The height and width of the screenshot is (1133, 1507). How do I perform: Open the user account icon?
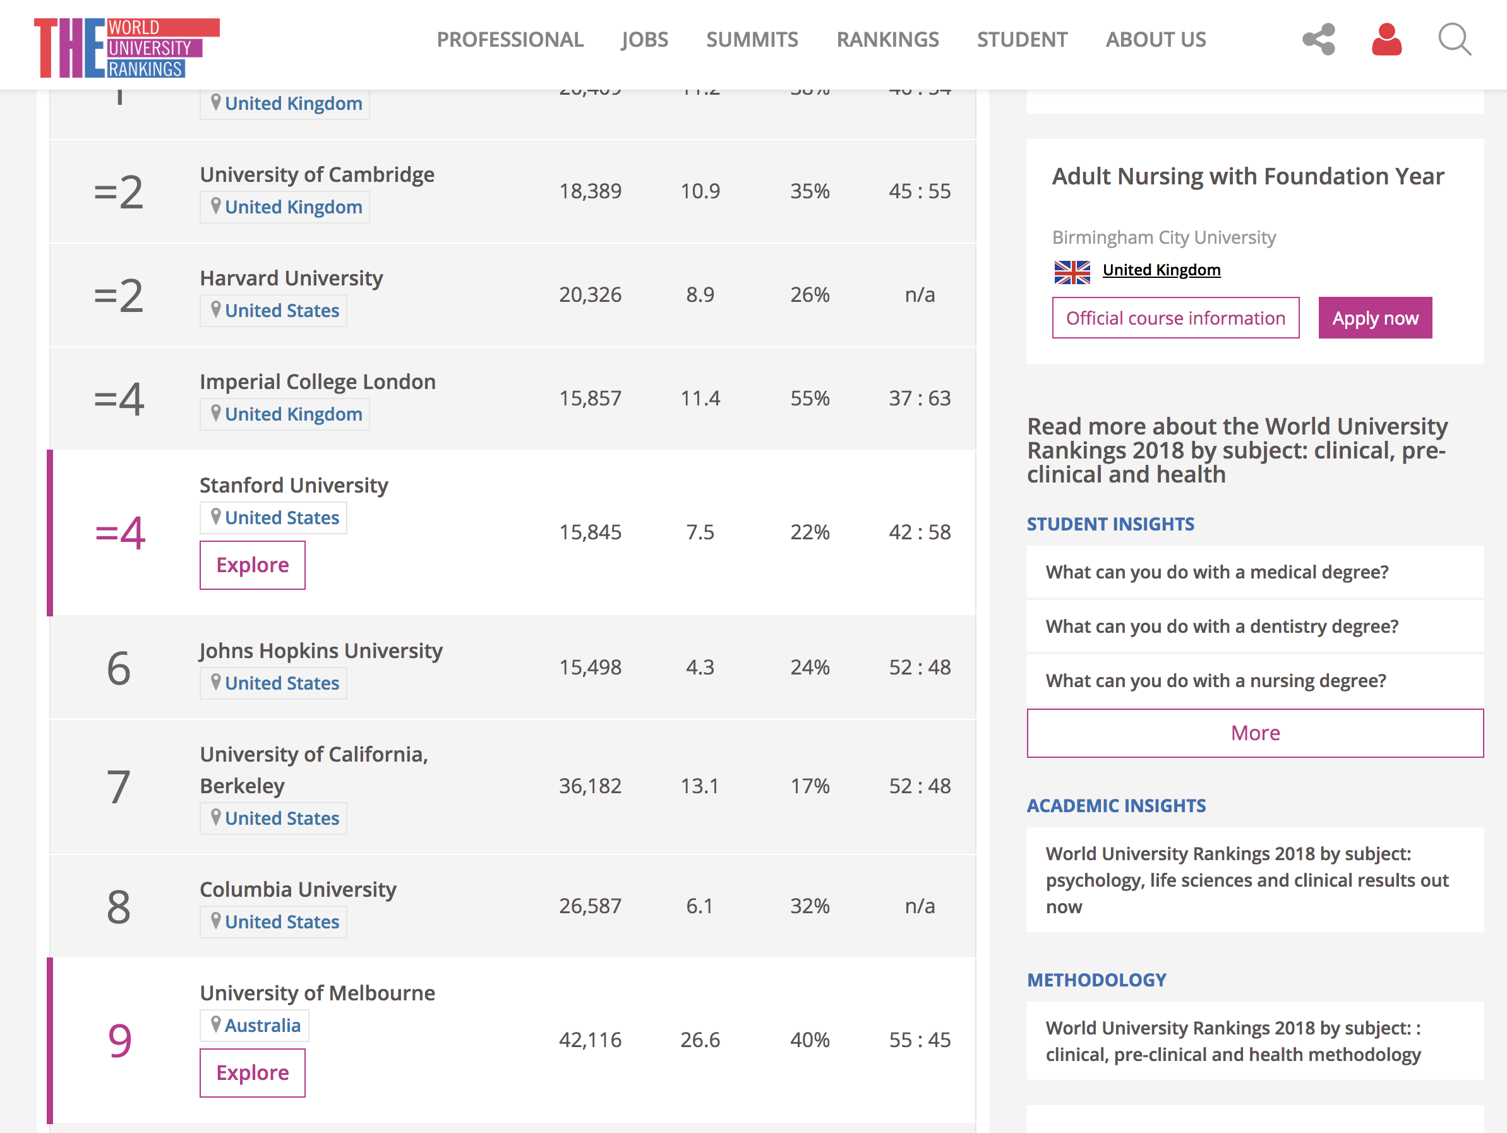pos(1386,40)
